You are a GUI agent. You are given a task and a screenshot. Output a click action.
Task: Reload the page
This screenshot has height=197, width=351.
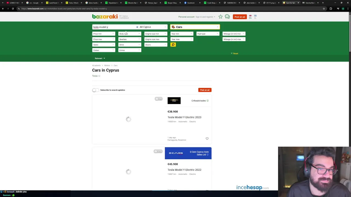click(13, 8)
